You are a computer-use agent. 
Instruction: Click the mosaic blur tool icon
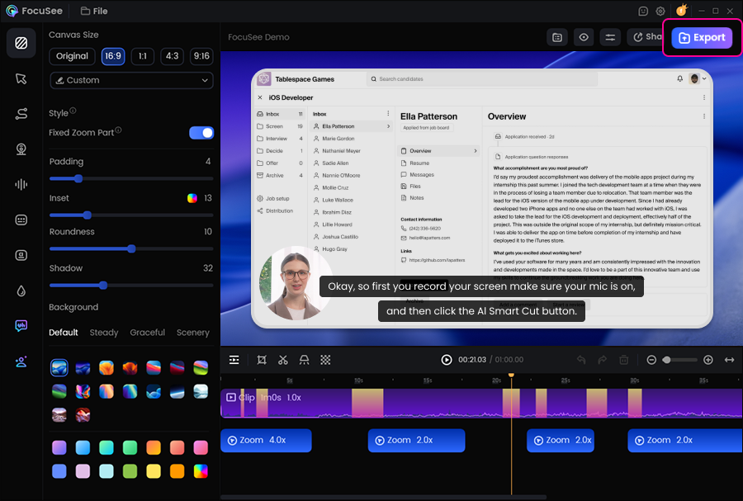(x=326, y=360)
